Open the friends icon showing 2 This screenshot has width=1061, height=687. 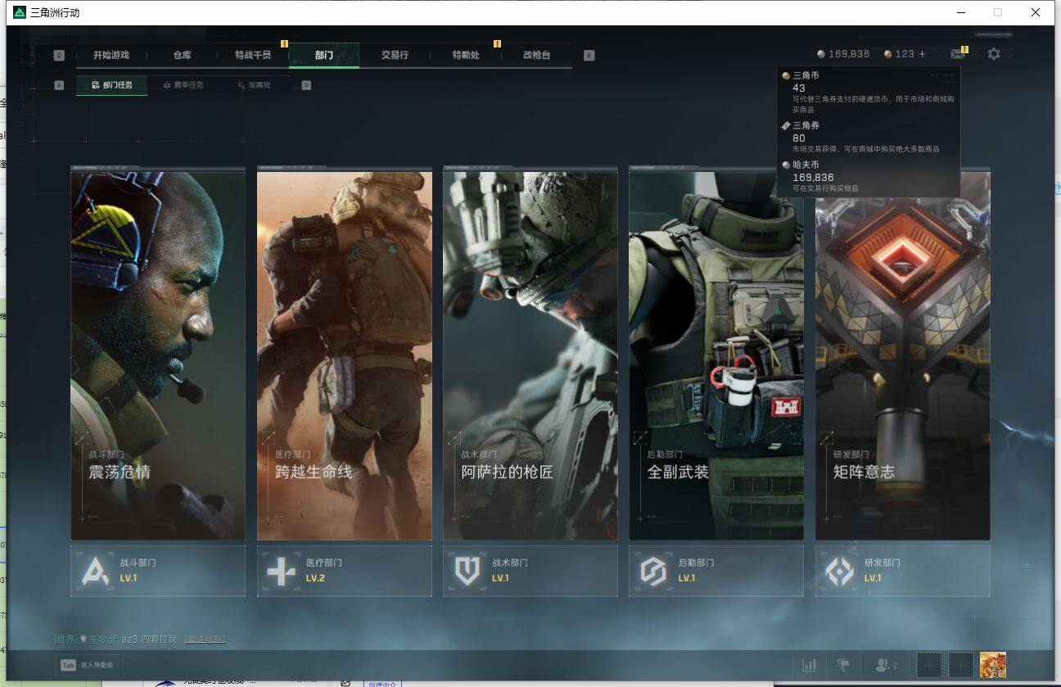[x=887, y=665]
